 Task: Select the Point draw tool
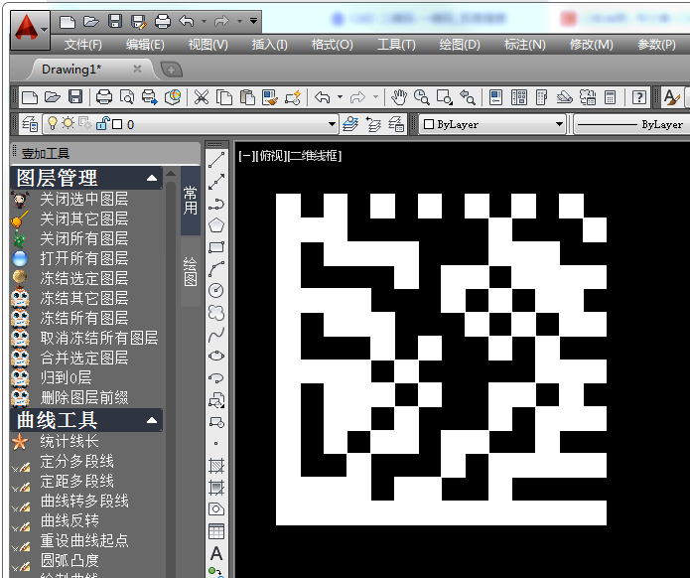coord(216,443)
